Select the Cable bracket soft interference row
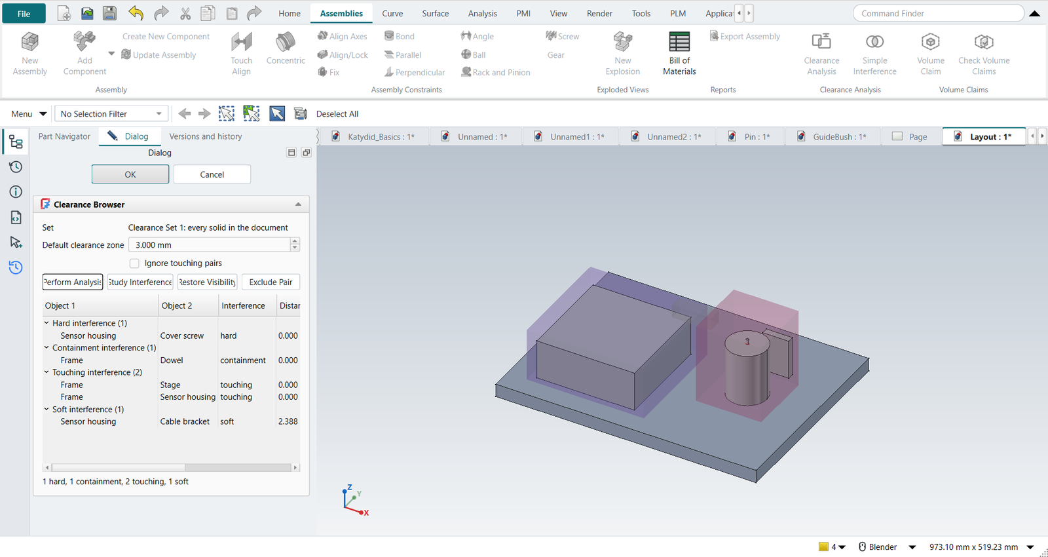 click(x=171, y=421)
